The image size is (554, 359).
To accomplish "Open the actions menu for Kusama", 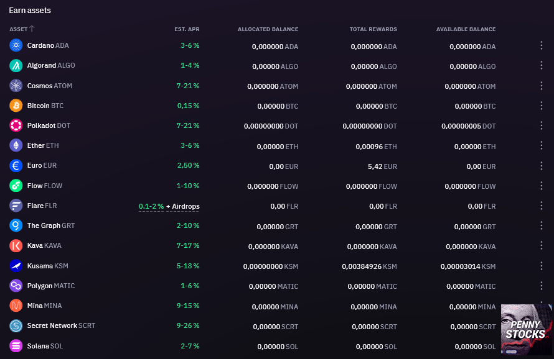I will pyautogui.click(x=541, y=266).
